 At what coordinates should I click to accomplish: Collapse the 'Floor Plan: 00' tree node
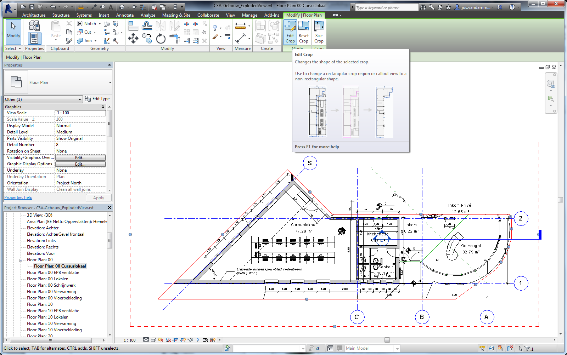click(x=21, y=260)
